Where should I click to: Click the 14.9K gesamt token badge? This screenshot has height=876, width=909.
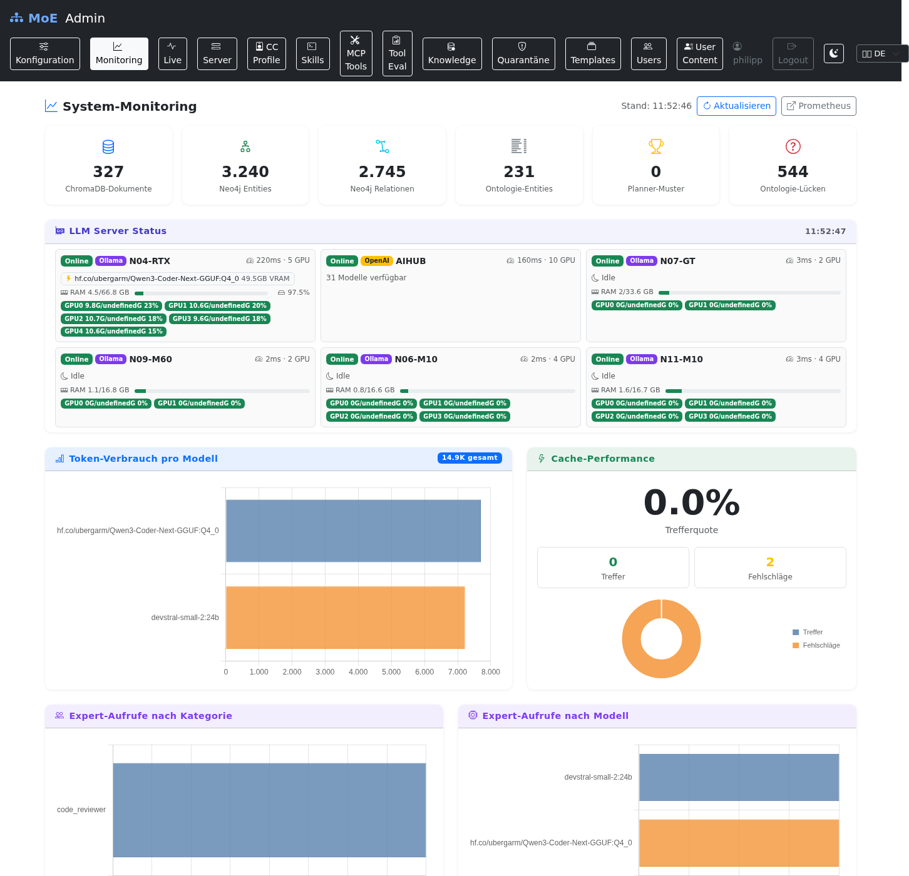(470, 458)
